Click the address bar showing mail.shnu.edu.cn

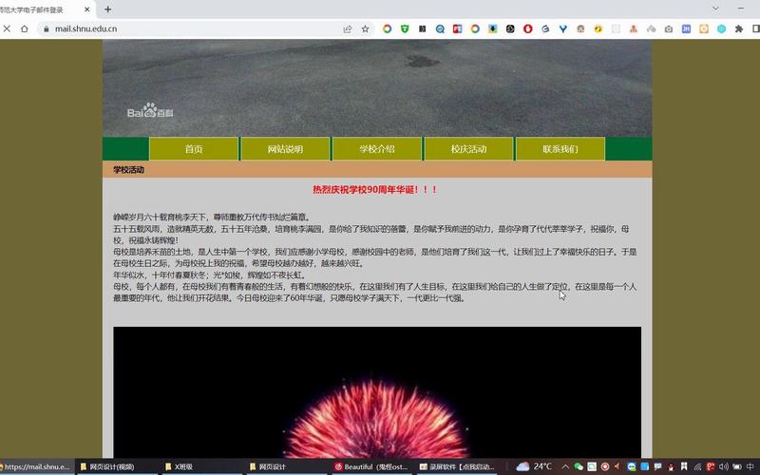(190, 29)
